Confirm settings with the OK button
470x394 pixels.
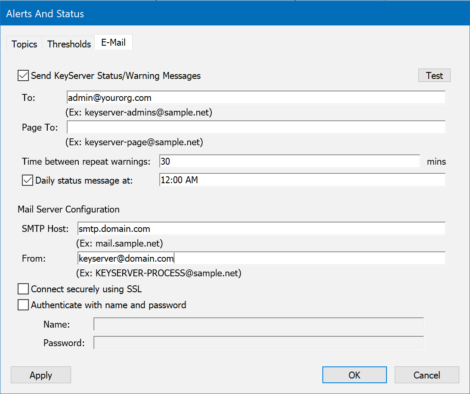tap(354, 375)
